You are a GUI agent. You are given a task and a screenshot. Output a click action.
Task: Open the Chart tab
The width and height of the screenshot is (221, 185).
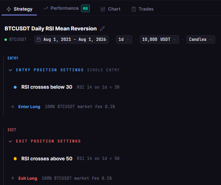(x=110, y=9)
